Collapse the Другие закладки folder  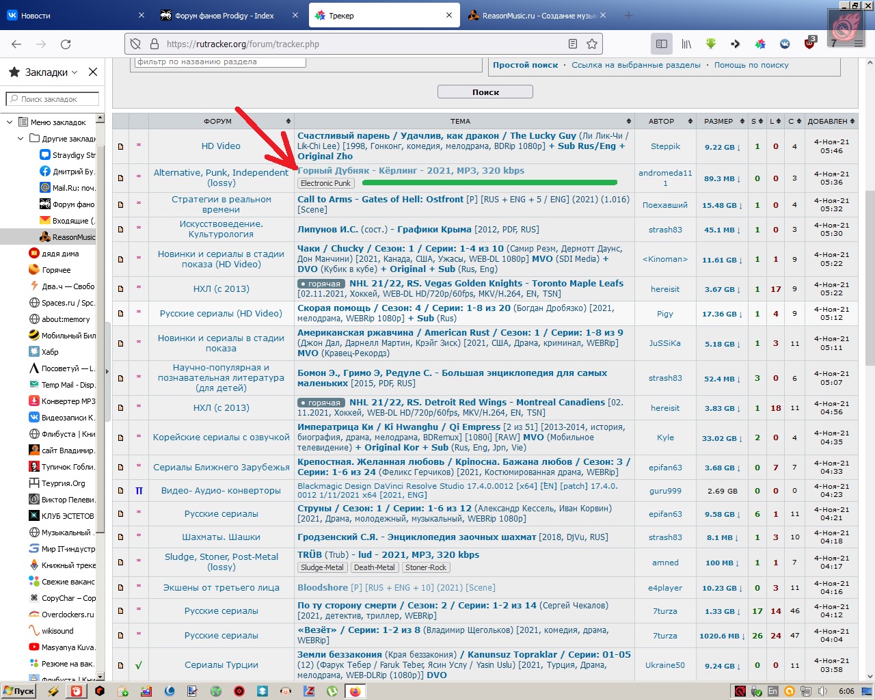point(21,139)
